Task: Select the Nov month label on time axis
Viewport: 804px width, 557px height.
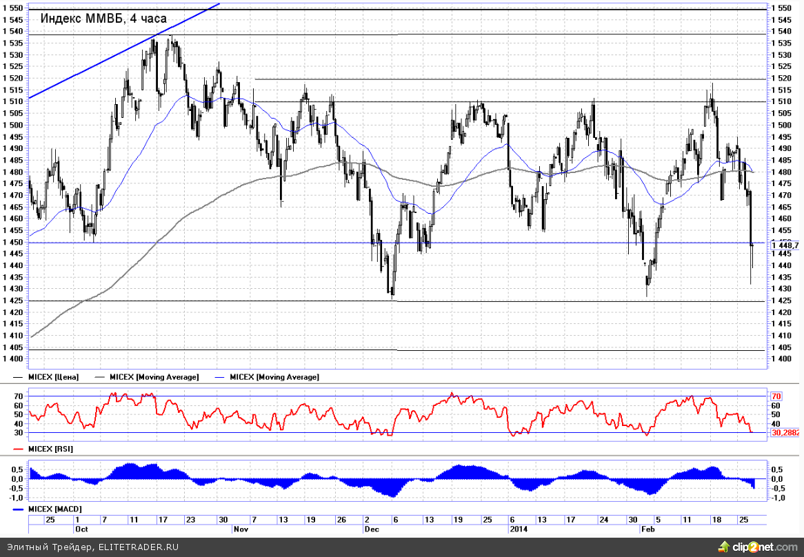Action: (x=241, y=529)
